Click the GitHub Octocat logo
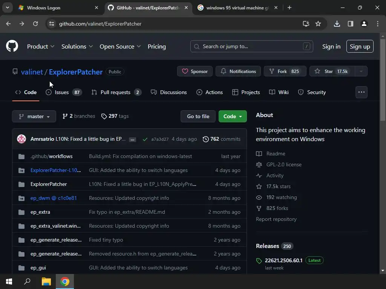The height and width of the screenshot is (289, 386). click(12, 46)
